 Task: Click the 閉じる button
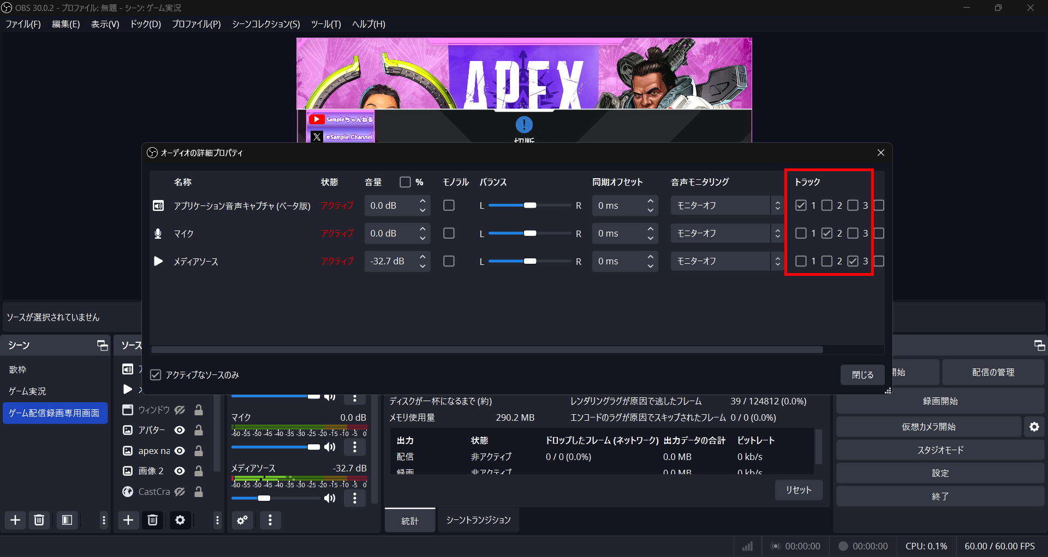click(862, 375)
